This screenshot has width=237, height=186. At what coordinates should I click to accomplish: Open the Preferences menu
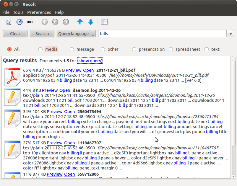pos(39,12)
